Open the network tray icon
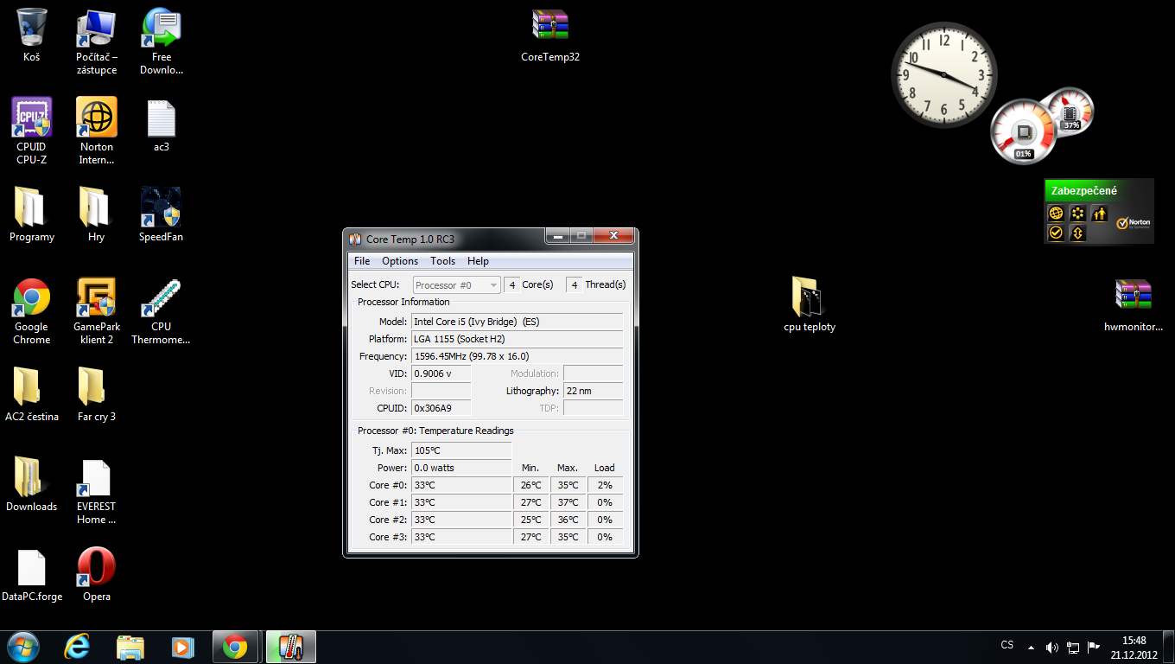This screenshot has height=664, width=1175. (1073, 647)
